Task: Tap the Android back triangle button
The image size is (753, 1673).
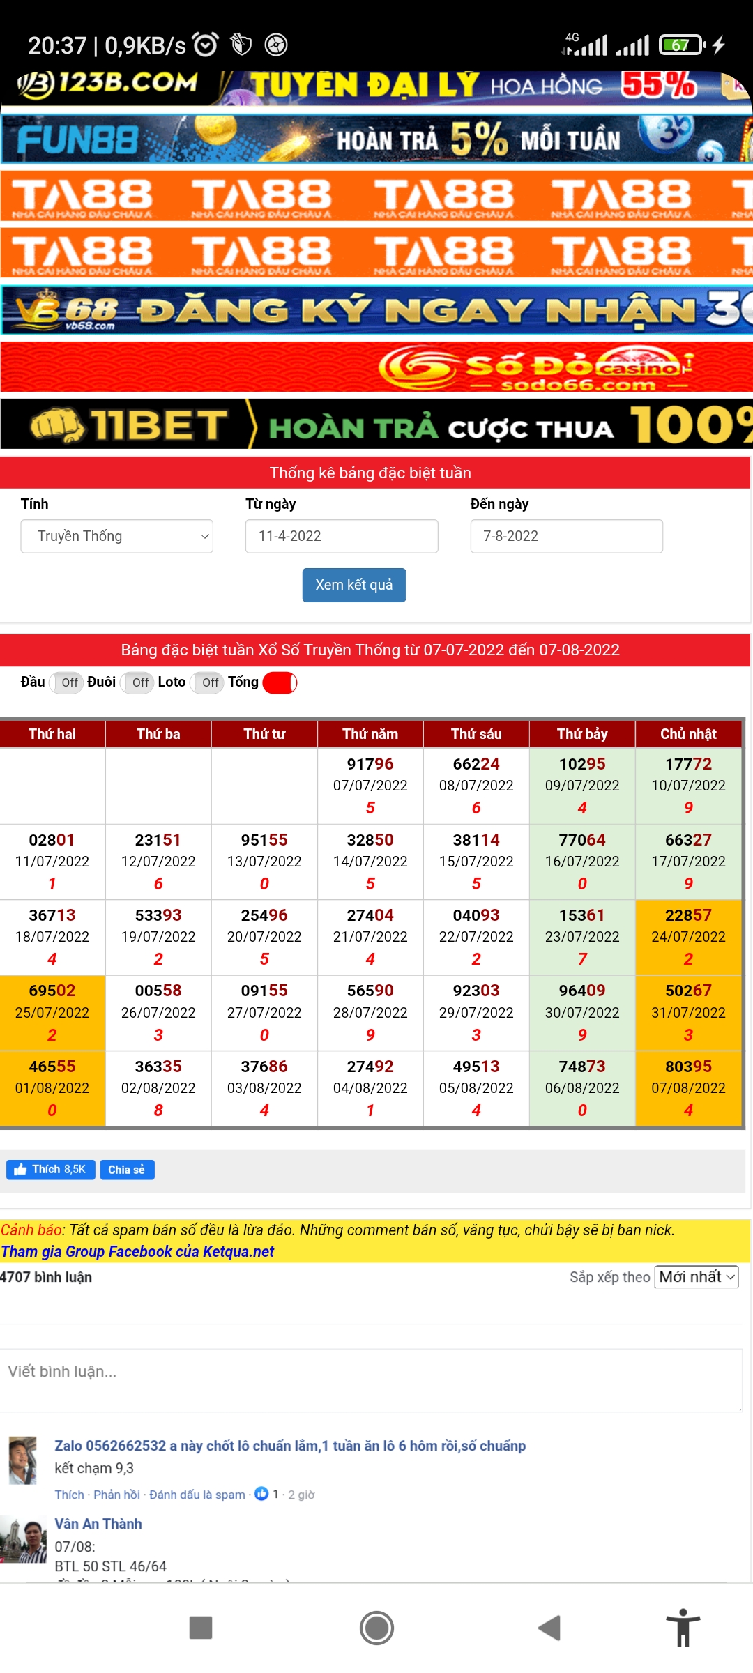Action: coord(549,1628)
